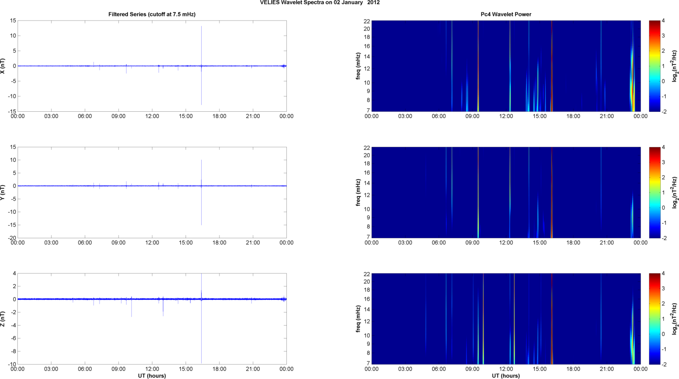The width and height of the screenshot is (679, 379).
Task: Select the bottom Pc4 wavelet spectrogram
Action: point(506,319)
